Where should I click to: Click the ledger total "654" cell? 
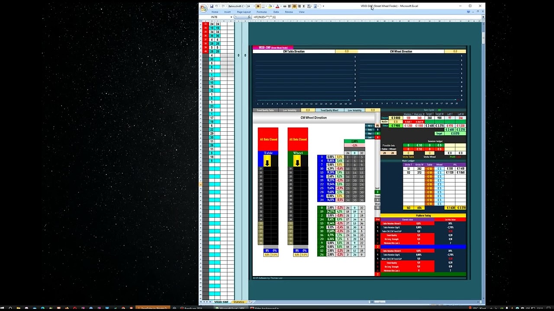tap(419, 208)
